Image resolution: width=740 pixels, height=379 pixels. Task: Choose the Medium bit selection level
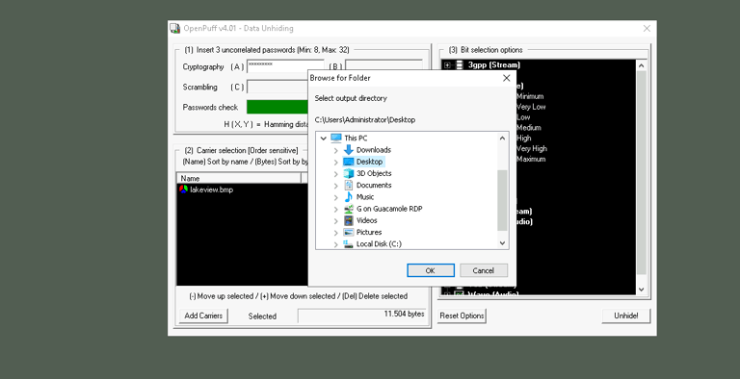pyautogui.click(x=529, y=128)
